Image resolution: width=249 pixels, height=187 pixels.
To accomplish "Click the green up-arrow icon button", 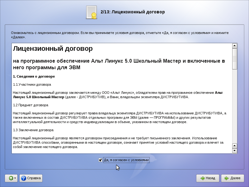I will point(10,178).
